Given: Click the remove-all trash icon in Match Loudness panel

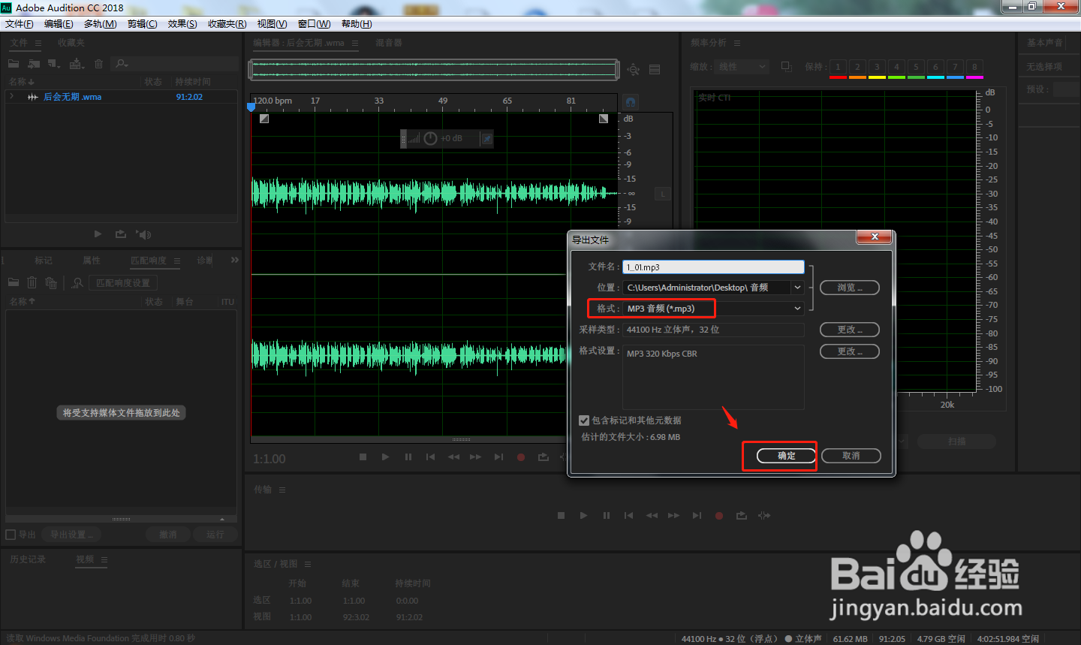Looking at the screenshot, I should click(x=51, y=283).
